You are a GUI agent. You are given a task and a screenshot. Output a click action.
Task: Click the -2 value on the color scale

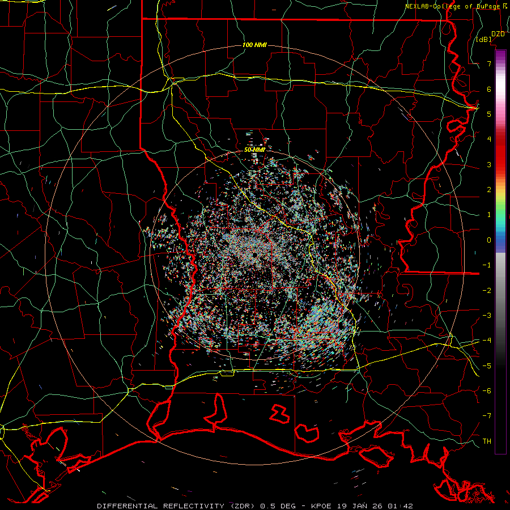coord(487,291)
